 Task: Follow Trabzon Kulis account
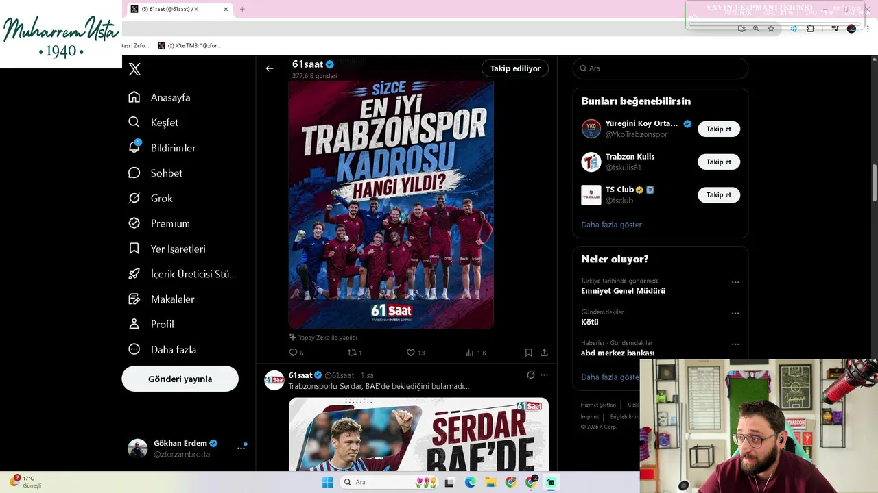tap(719, 162)
